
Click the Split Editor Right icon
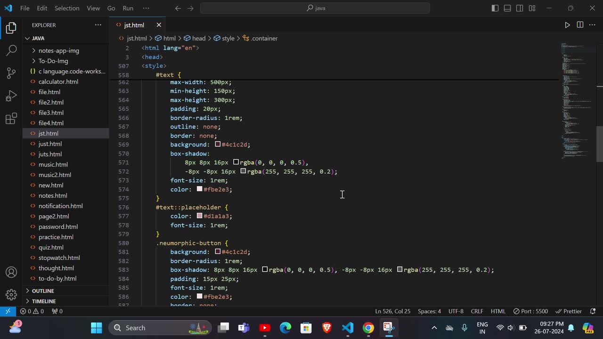pos(580,25)
